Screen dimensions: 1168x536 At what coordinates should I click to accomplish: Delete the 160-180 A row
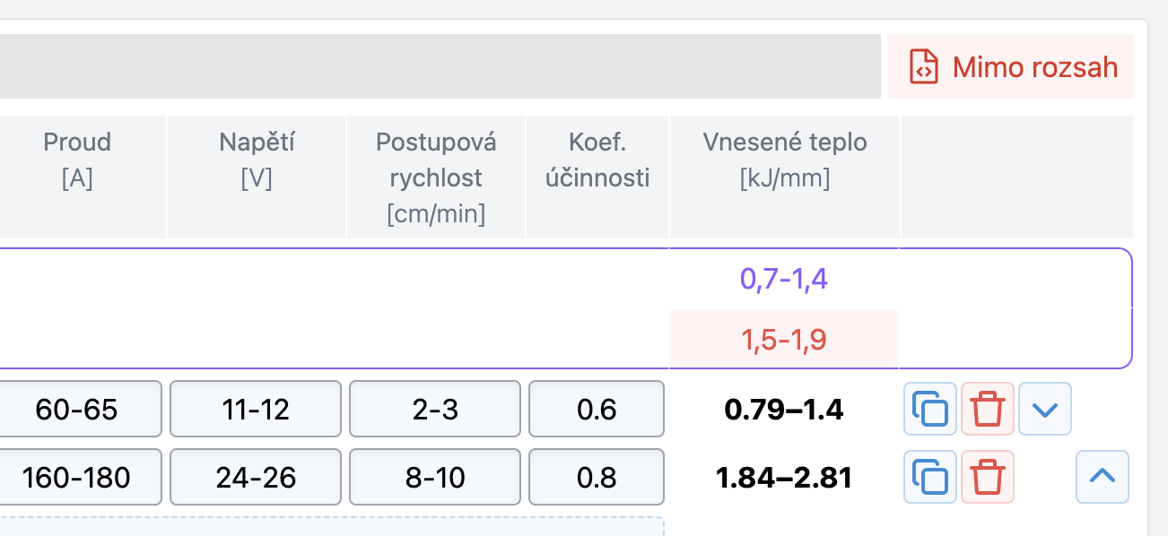coord(988,476)
